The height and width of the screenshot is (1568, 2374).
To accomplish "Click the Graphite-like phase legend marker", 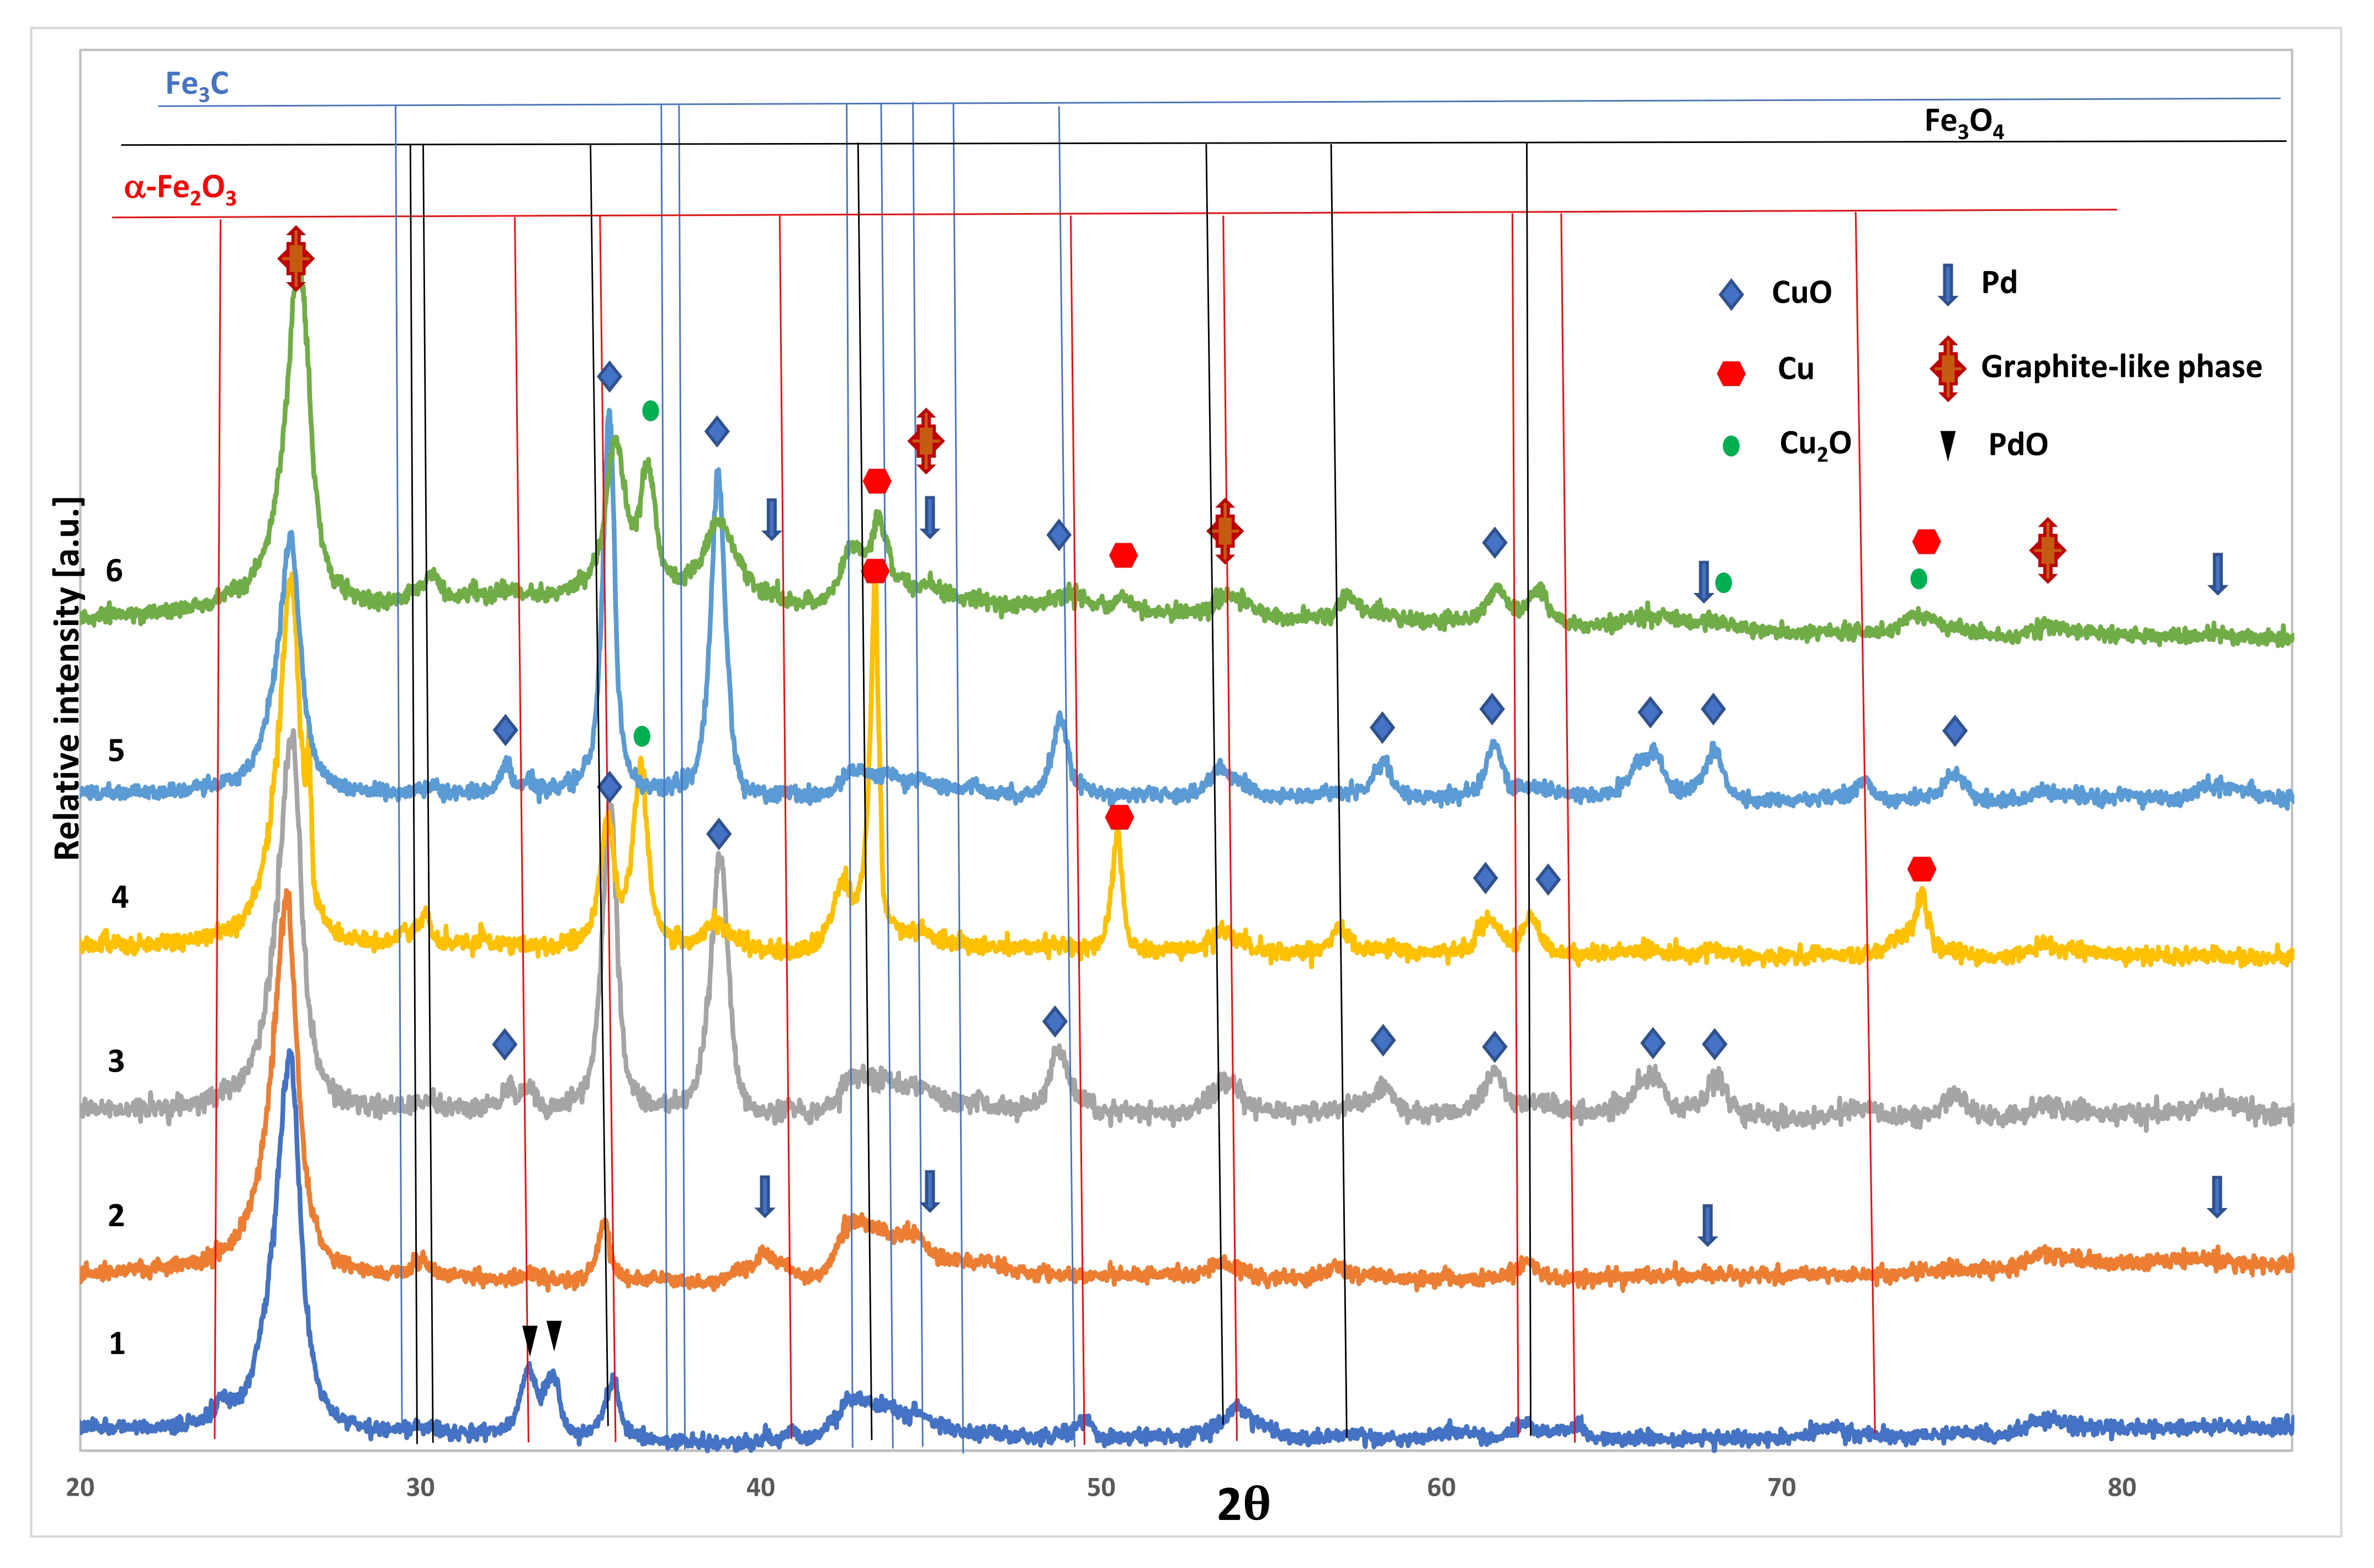I will coord(1947,368).
